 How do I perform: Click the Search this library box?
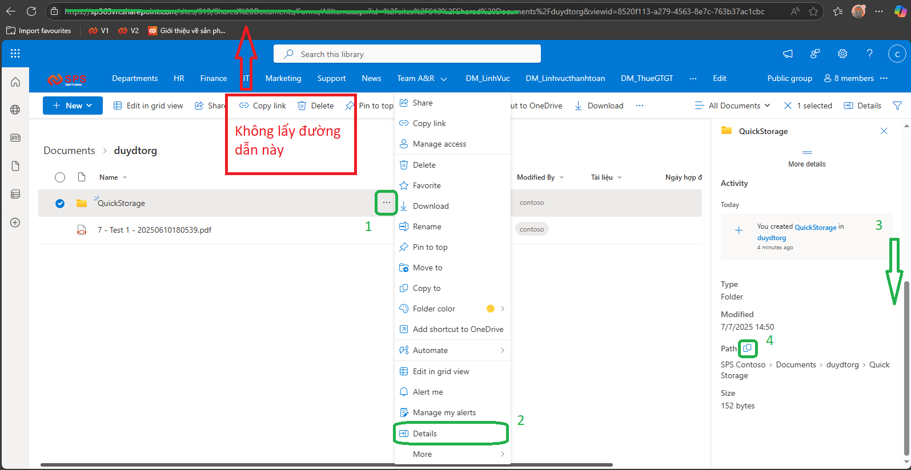coord(407,54)
